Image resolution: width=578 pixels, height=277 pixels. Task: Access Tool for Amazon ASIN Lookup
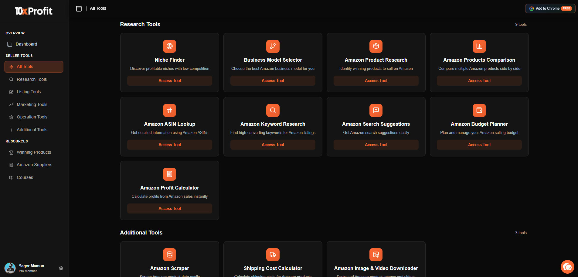170,145
